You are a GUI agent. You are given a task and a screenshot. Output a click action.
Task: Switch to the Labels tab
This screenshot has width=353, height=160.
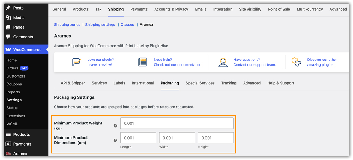[119, 83]
